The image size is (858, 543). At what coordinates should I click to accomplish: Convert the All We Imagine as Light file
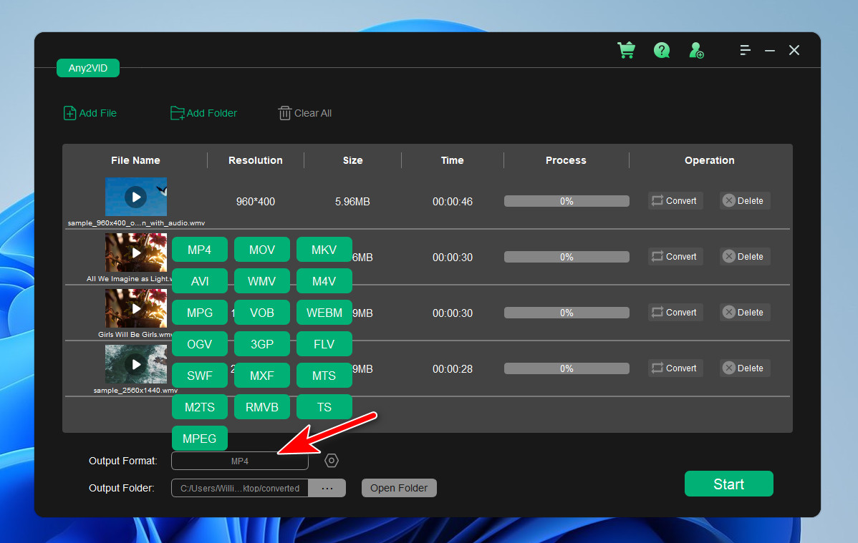(675, 256)
